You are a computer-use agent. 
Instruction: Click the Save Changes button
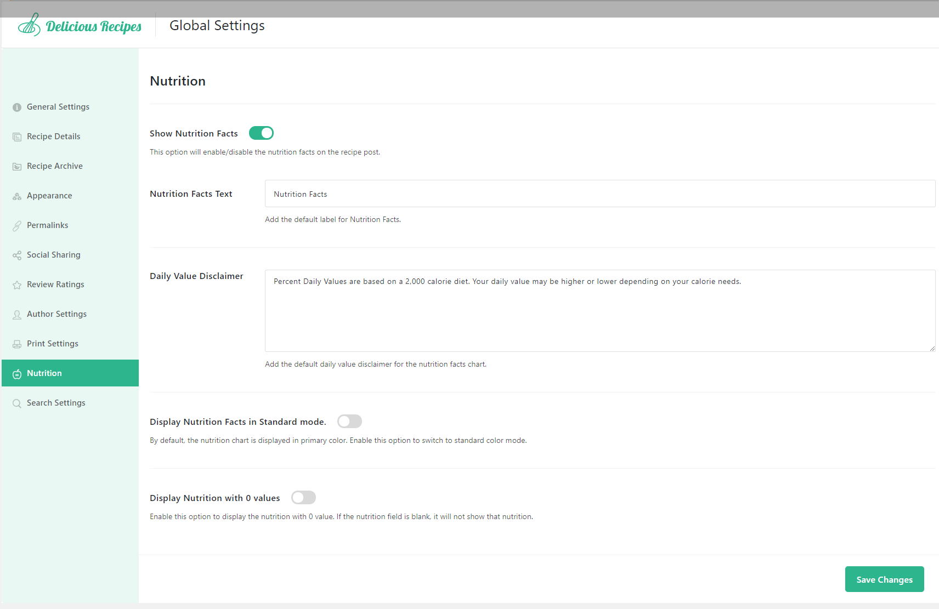point(884,579)
